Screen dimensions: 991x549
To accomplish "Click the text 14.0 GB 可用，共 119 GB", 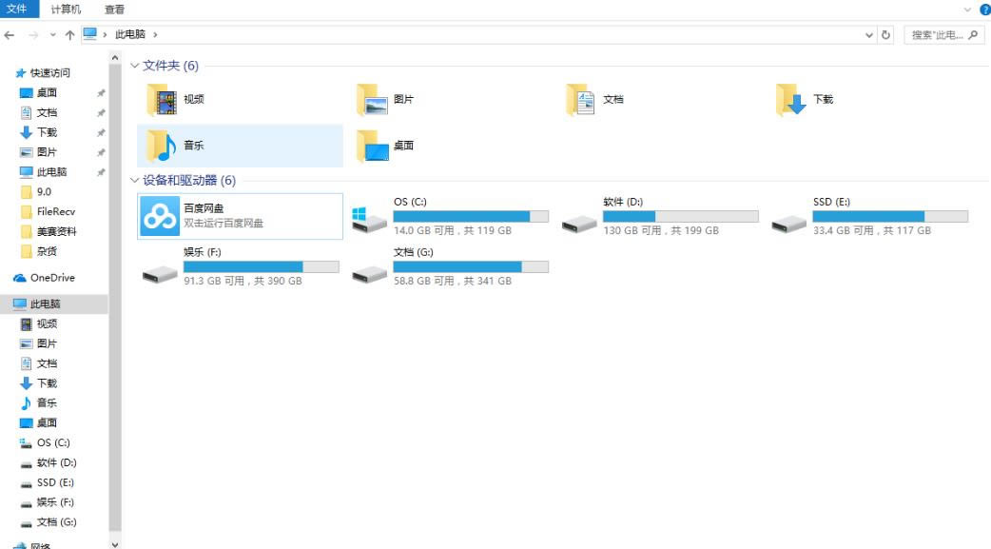I will 453,231.
